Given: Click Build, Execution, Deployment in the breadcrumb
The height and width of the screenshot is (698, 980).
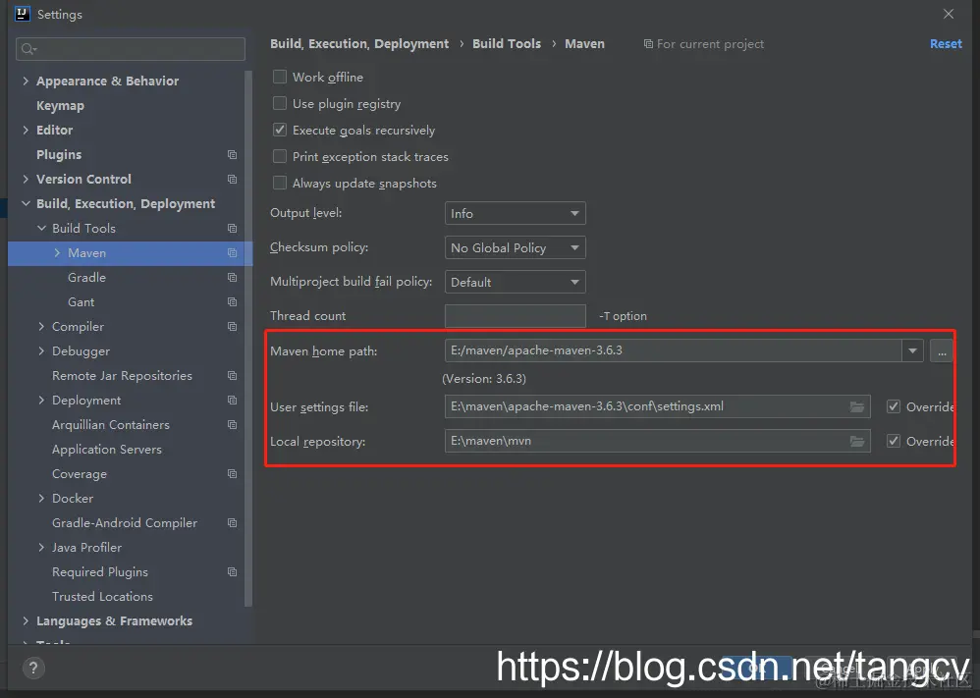Looking at the screenshot, I should 359,44.
